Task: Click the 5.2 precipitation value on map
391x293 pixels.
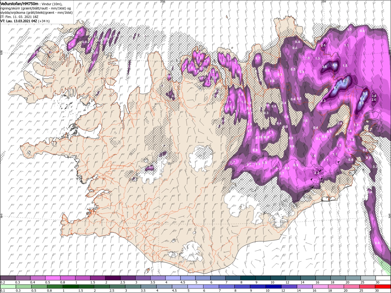Action: pos(365,94)
